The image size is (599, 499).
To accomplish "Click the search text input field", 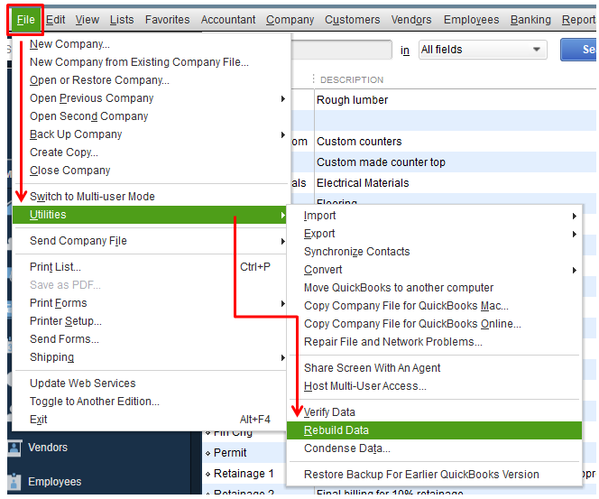I will tap(341, 50).
